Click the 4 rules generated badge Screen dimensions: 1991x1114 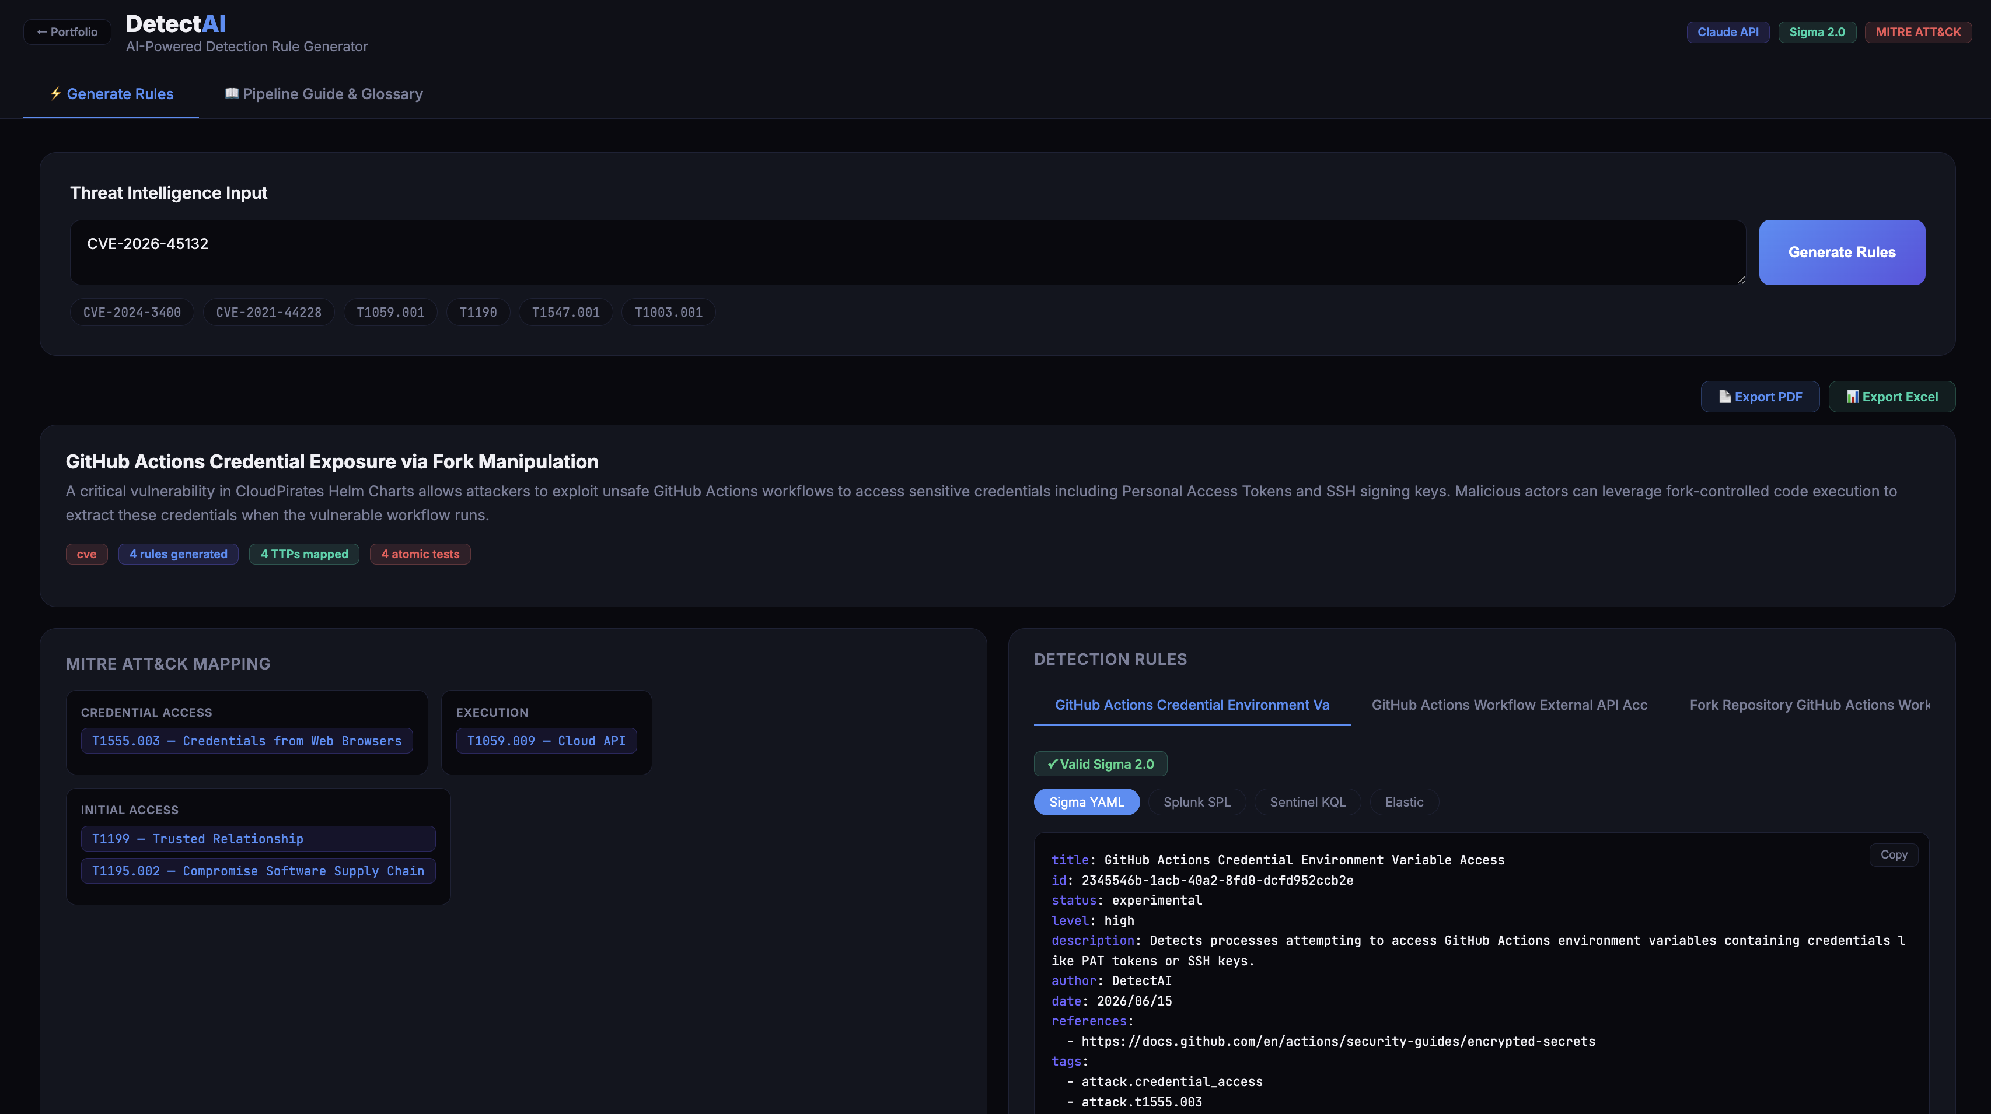click(x=178, y=554)
